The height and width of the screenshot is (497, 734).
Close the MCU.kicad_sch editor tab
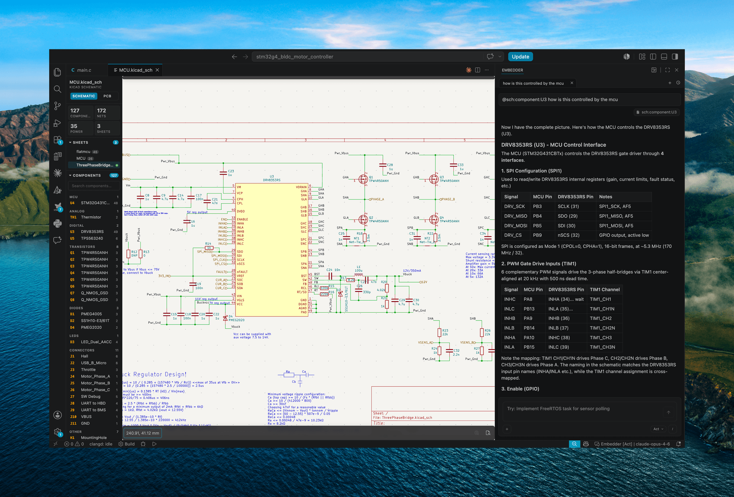click(x=157, y=70)
